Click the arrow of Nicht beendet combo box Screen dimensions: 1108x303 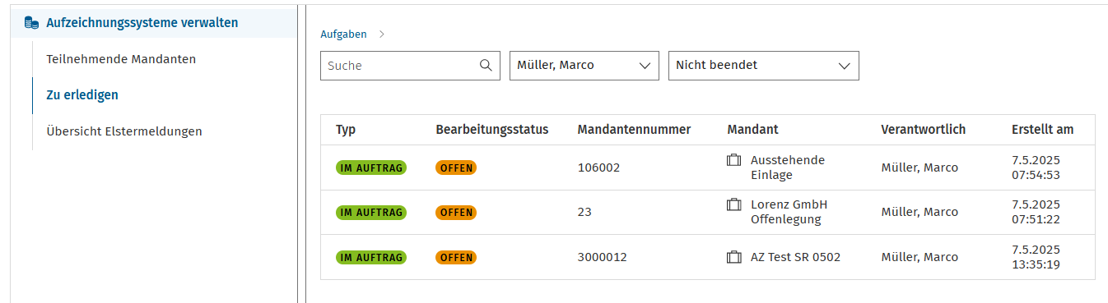844,67
